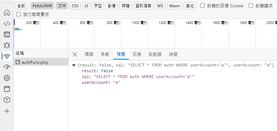Click the 200 毫秒 timeline label
The image size is (277, 131).
point(33,23)
